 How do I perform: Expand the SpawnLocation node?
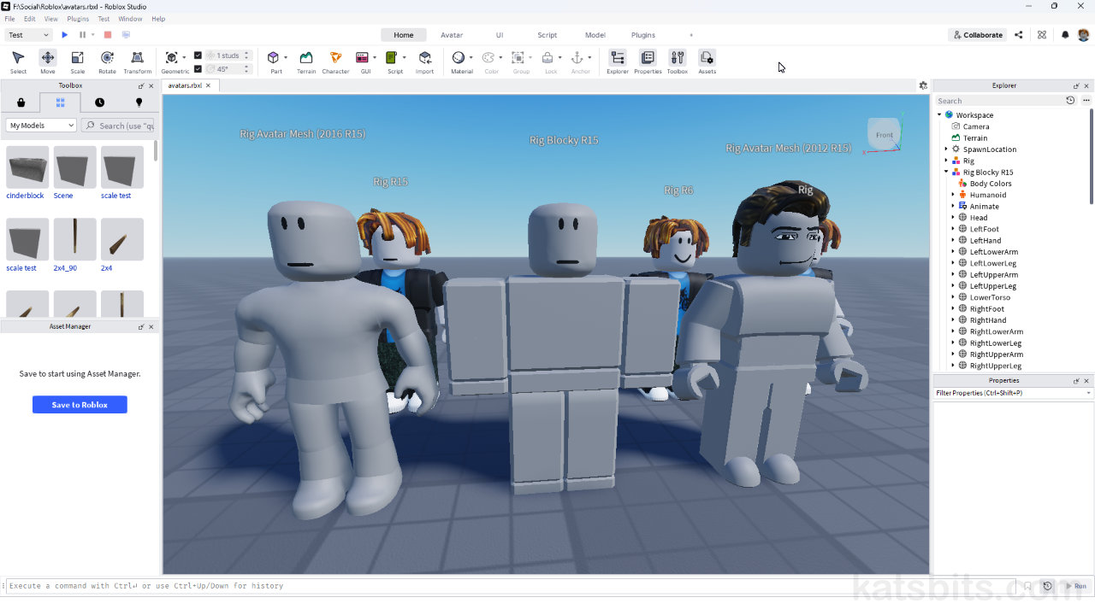click(x=946, y=149)
